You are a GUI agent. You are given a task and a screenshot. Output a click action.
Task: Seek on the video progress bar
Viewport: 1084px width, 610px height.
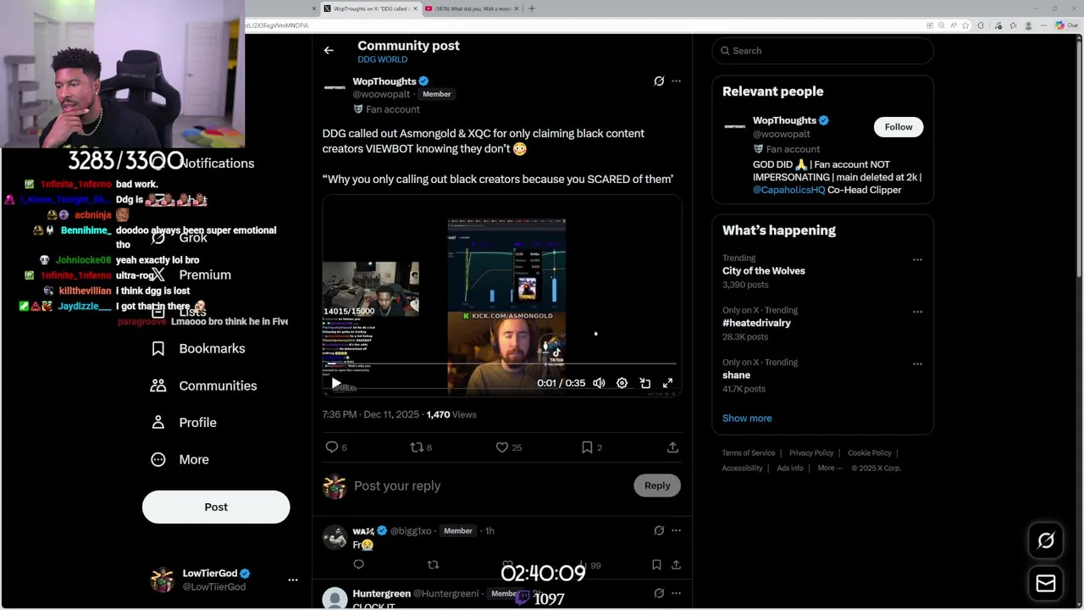coord(501,364)
